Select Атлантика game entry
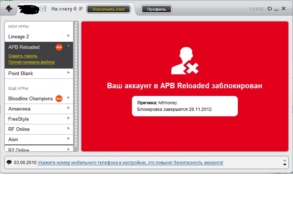The height and width of the screenshot is (221, 293). [x=39, y=109]
